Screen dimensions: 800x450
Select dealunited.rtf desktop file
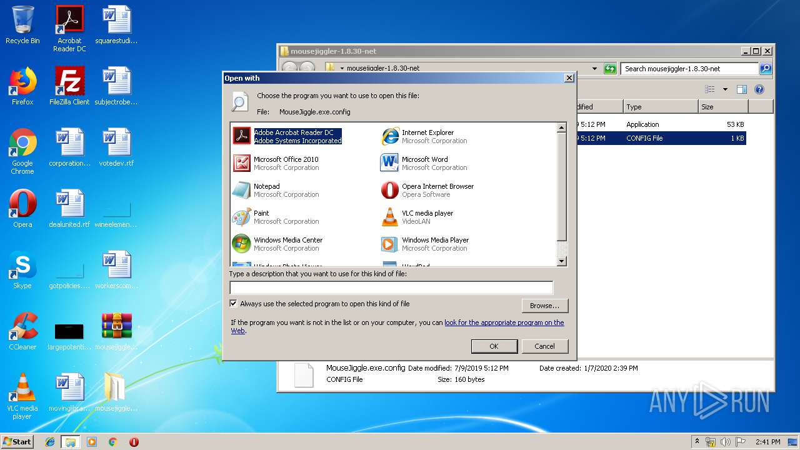point(69,209)
